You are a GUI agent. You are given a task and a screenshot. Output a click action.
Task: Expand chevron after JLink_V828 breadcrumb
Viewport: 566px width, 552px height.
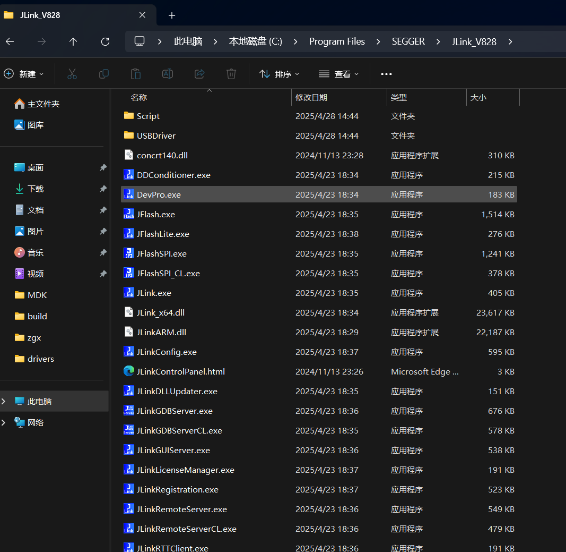pyautogui.click(x=510, y=41)
